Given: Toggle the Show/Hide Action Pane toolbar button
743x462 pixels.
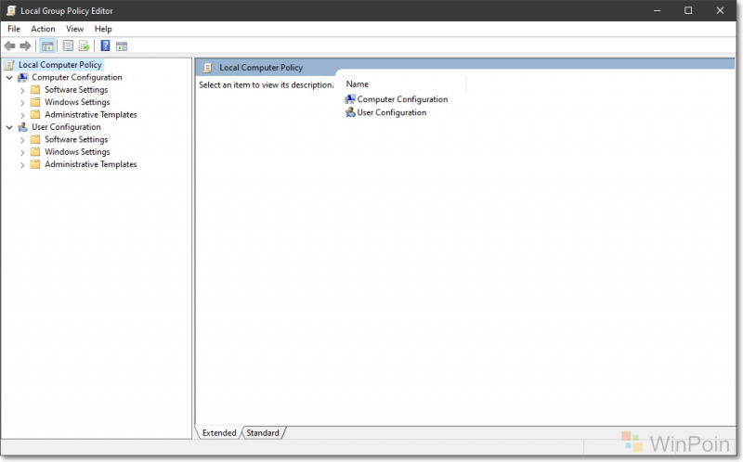Looking at the screenshot, I should click(x=122, y=45).
